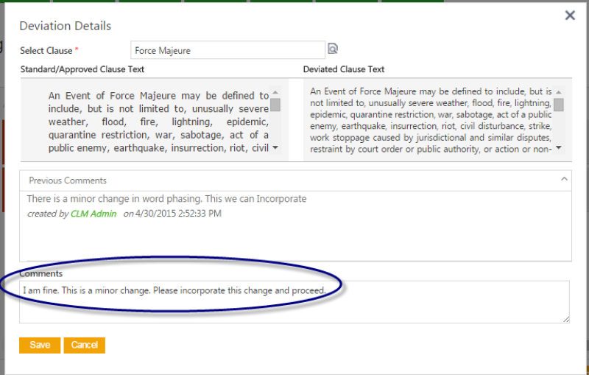Select the previous comment about word phasing
Screen dimensions: 589x375
point(166,199)
